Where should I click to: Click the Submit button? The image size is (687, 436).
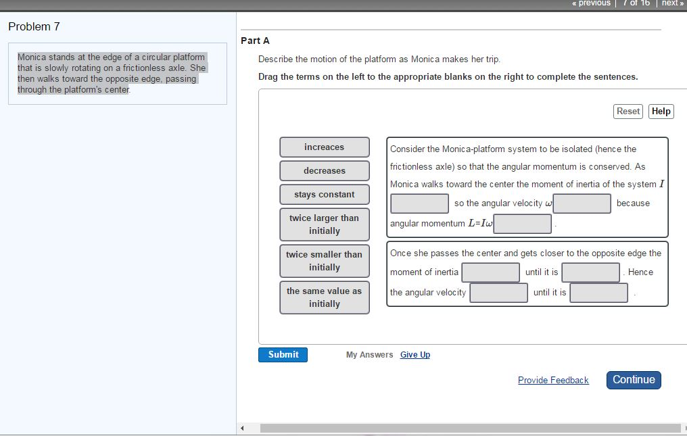click(x=283, y=355)
